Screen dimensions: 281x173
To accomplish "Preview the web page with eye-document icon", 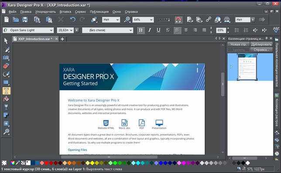I will (x=190, y=20).
